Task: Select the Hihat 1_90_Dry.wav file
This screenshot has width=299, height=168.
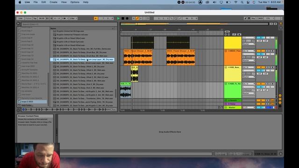Action: pyautogui.click(x=82, y=66)
